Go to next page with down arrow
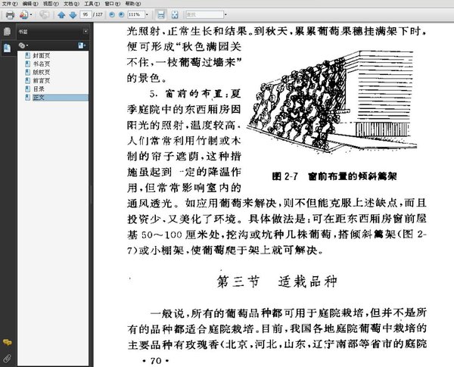Viewport: 454px width, 367px height. tap(73, 15)
